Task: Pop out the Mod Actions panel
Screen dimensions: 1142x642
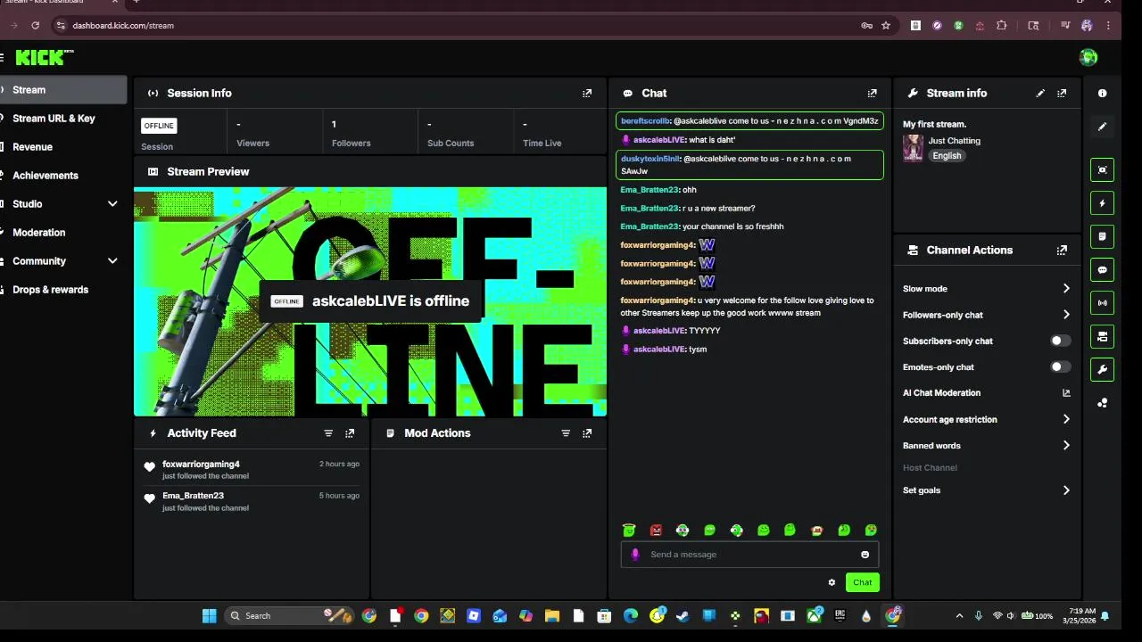Action: click(x=587, y=433)
